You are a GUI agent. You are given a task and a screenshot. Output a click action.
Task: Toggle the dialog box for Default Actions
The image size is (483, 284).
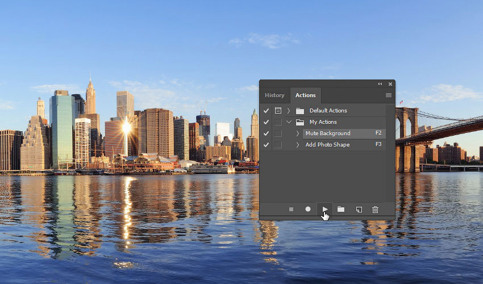click(x=278, y=110)
